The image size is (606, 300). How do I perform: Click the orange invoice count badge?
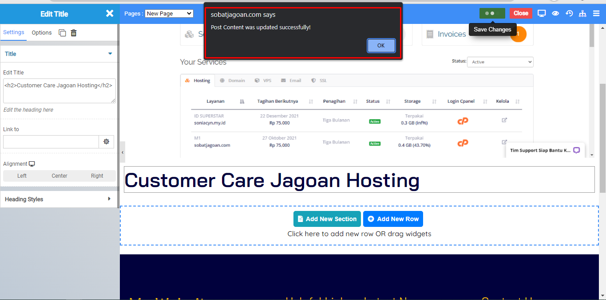pos(518,35)
